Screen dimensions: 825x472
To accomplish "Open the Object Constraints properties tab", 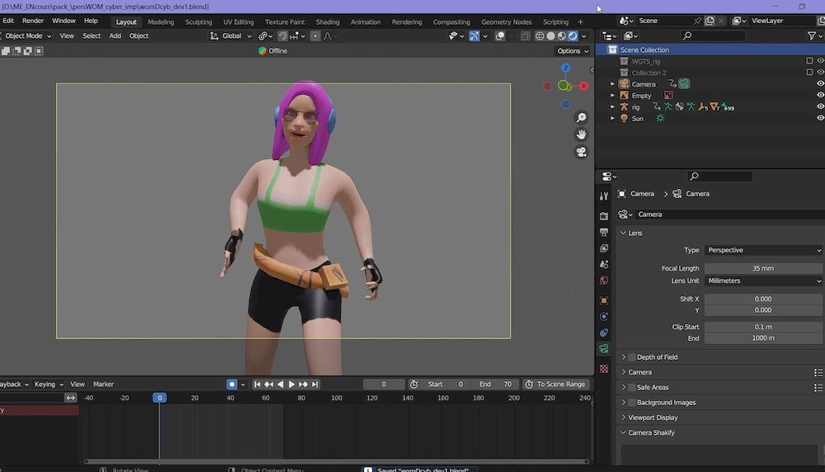I will click(x=604, y=333).
